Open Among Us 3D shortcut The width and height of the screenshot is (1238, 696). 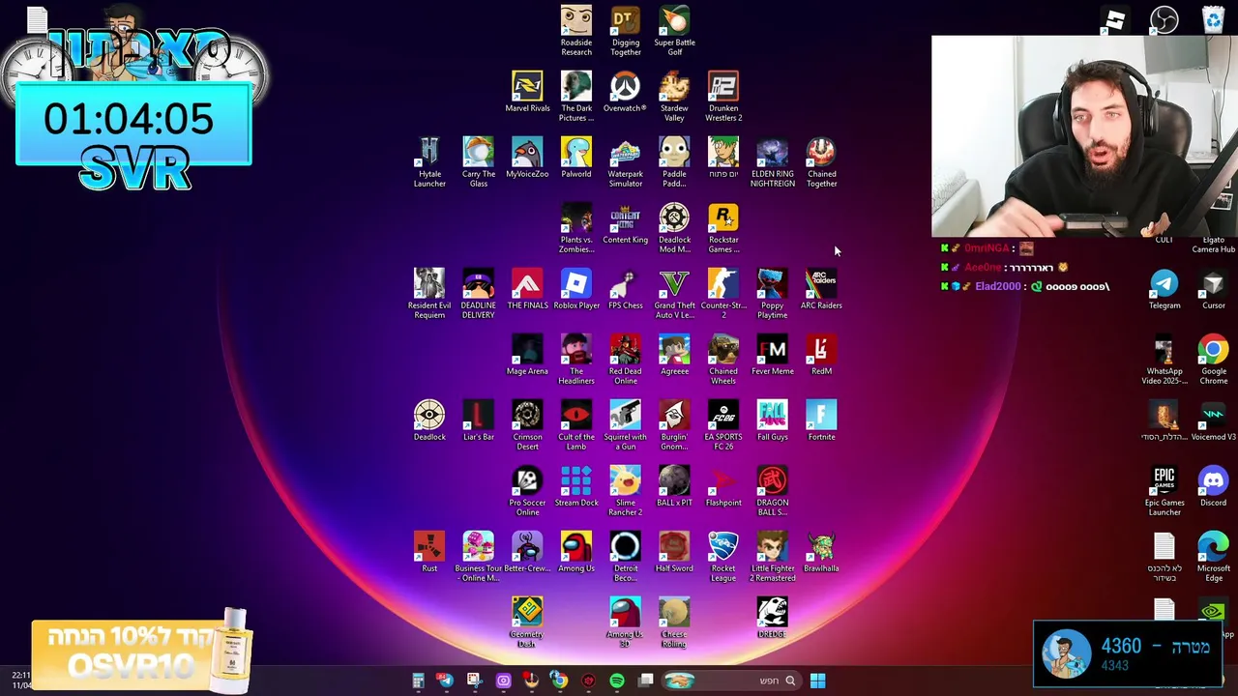pos(625,622)
